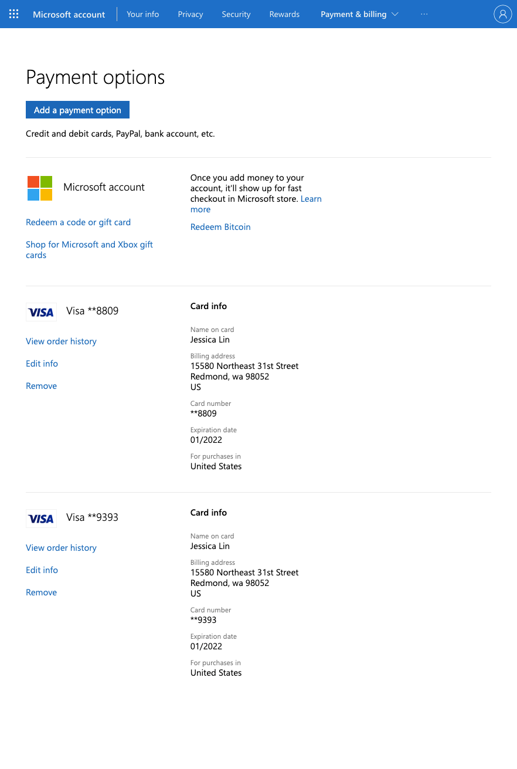Viewport: 517px width, 769px height.
Task: Click the Credit and debit cards description text
Action: pos(120,134)
